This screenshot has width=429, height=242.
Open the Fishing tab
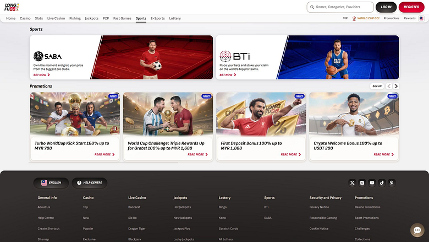[x=75, y=18]
